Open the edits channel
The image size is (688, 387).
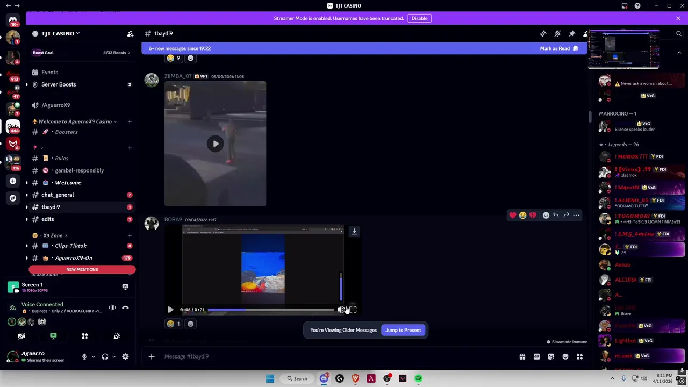[81, 219]
